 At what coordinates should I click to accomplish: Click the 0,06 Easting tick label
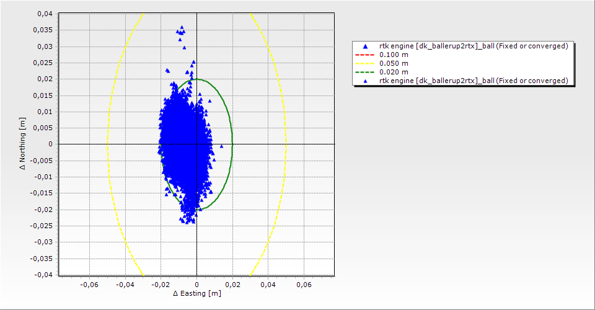coord(304,285)
